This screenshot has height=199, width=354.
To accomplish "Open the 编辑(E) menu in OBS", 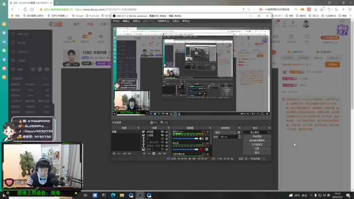I will click(x=126, y=21).
